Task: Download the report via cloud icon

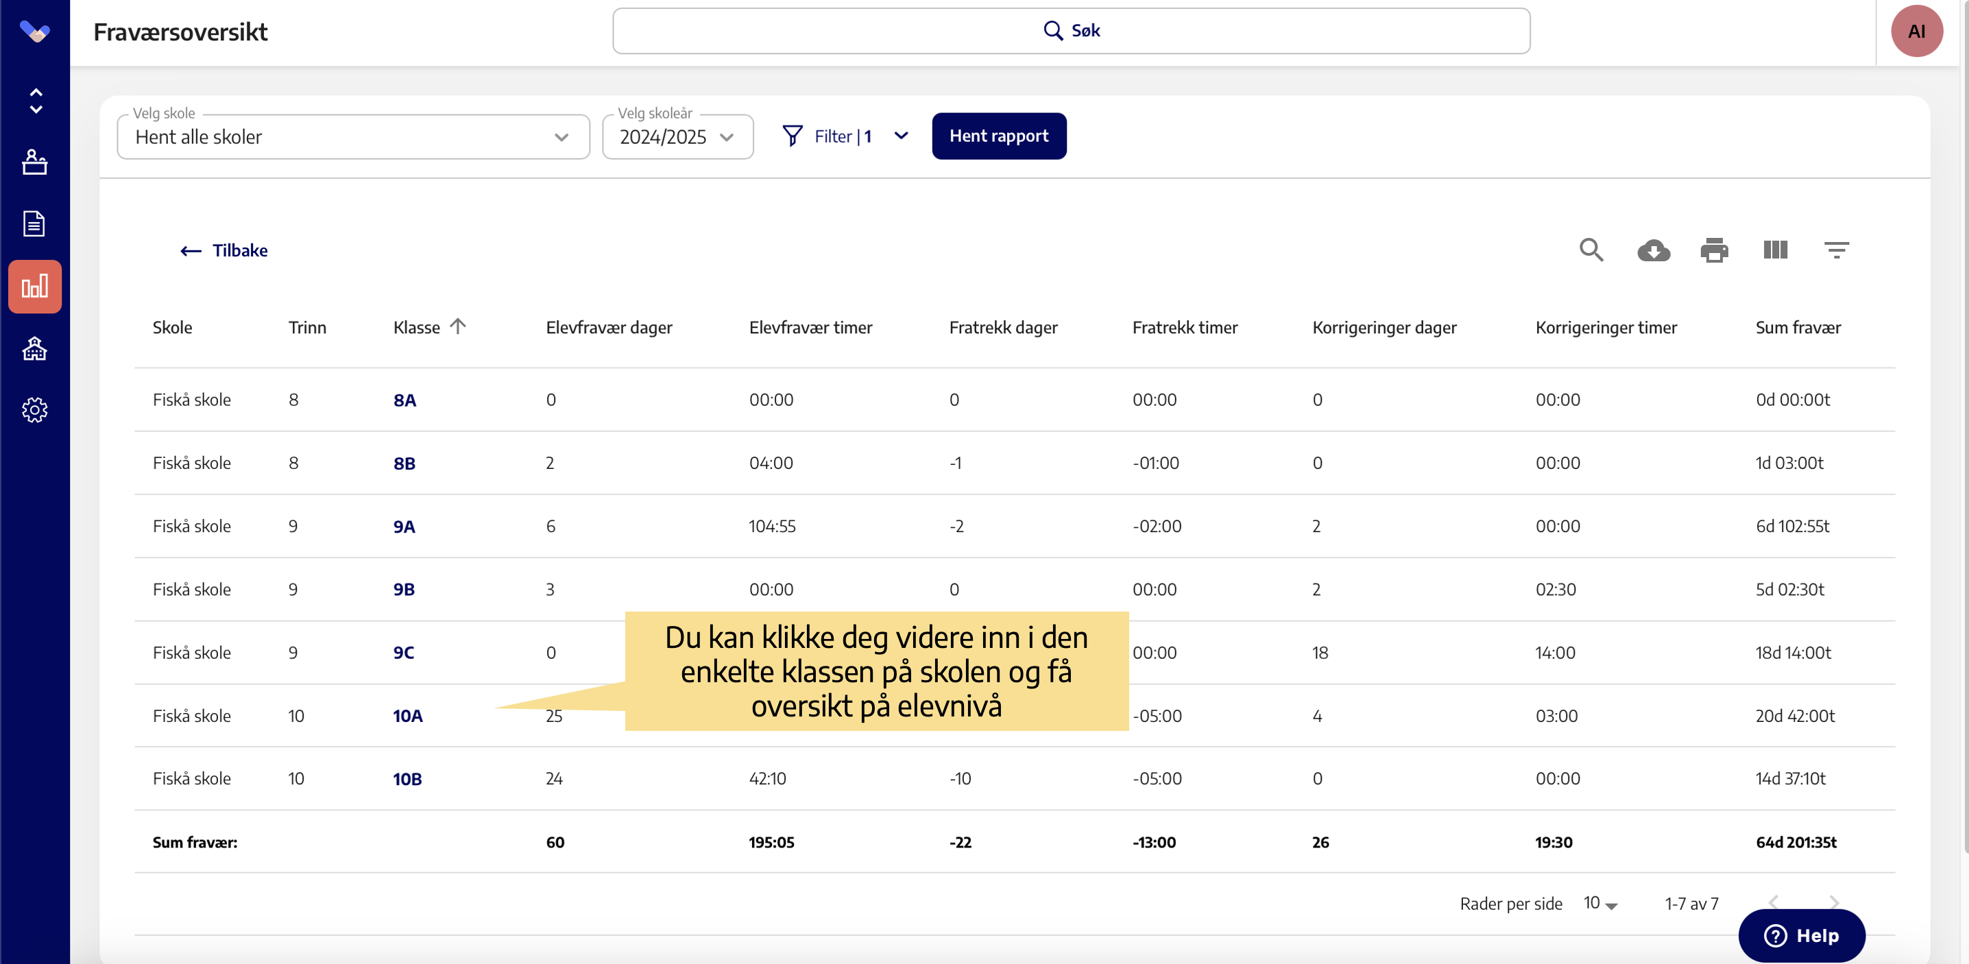Action: point(1654,250)
